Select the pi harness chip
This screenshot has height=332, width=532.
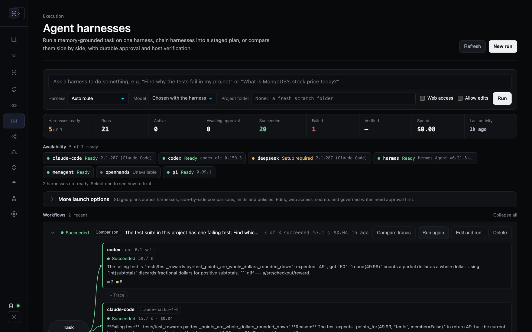189,172
